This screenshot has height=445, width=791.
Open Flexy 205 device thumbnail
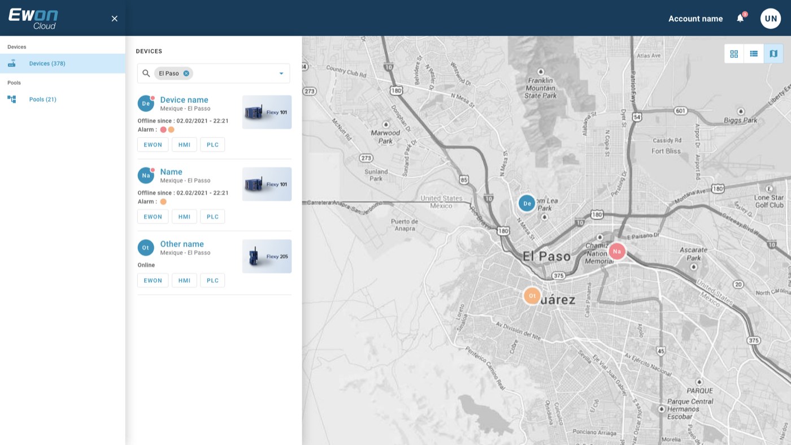[x=267, y=256]
